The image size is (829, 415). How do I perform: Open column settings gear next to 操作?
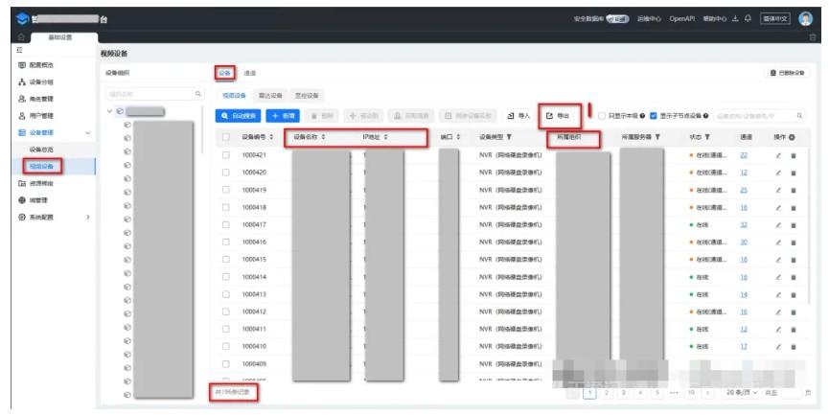792,138
